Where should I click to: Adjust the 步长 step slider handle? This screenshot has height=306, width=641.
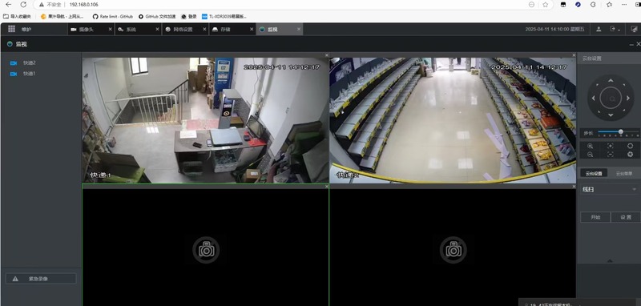tap(620, 131)
